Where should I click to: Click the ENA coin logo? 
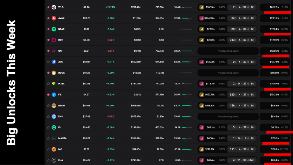pyautogui.click(x=54, y=160)
